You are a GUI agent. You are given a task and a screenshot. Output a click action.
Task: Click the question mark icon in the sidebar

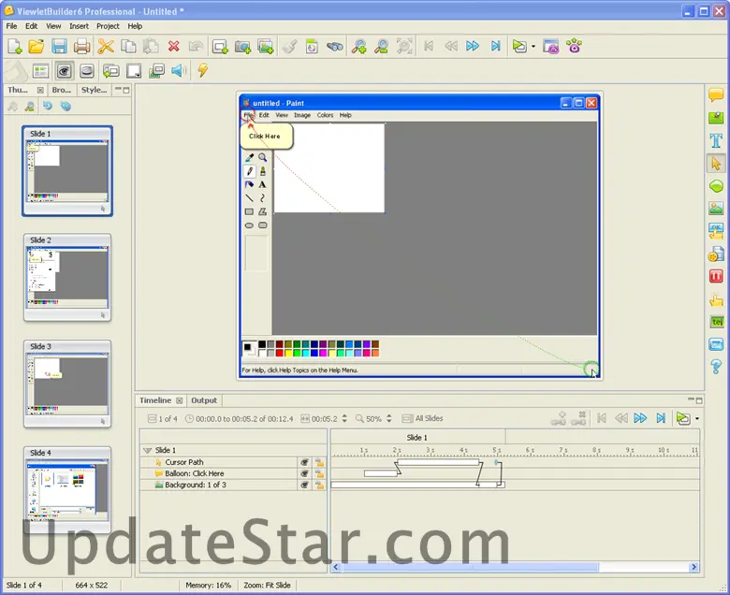716,367
